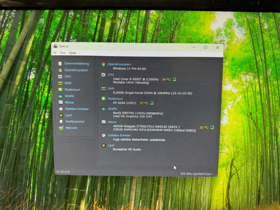Open the Visa menu
The width and height of the screenshot is (280, 210).
[62, 52]
